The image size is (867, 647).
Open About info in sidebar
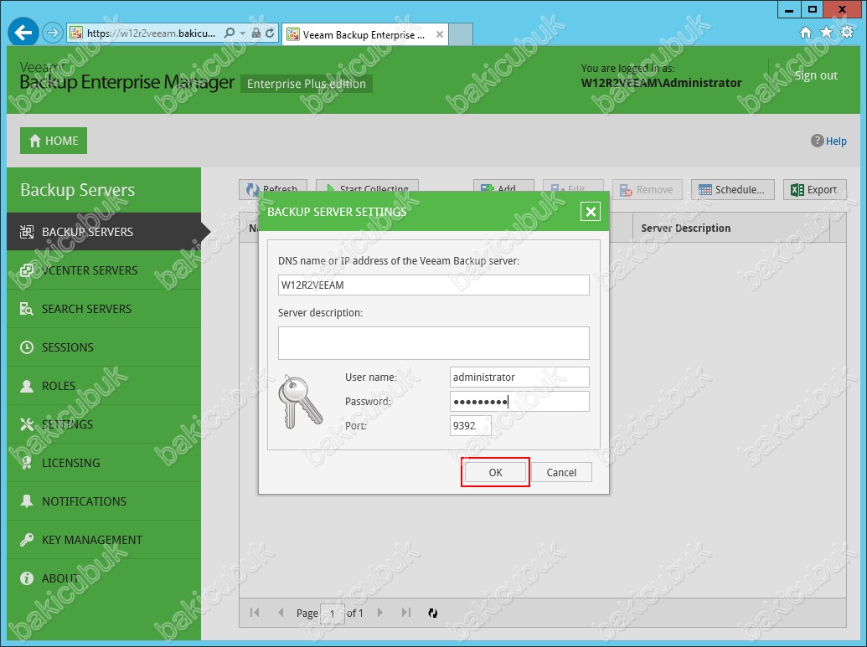click(59, 578)
